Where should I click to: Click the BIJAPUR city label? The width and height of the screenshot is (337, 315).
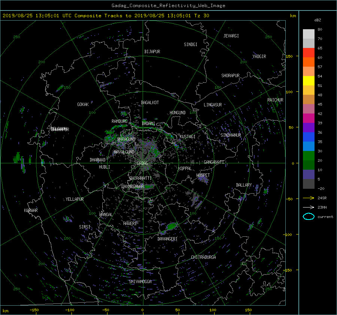(x=152, y=52)
